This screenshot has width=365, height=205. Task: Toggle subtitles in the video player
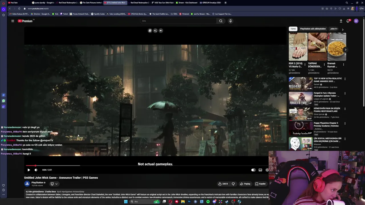(x=260, y=170)
